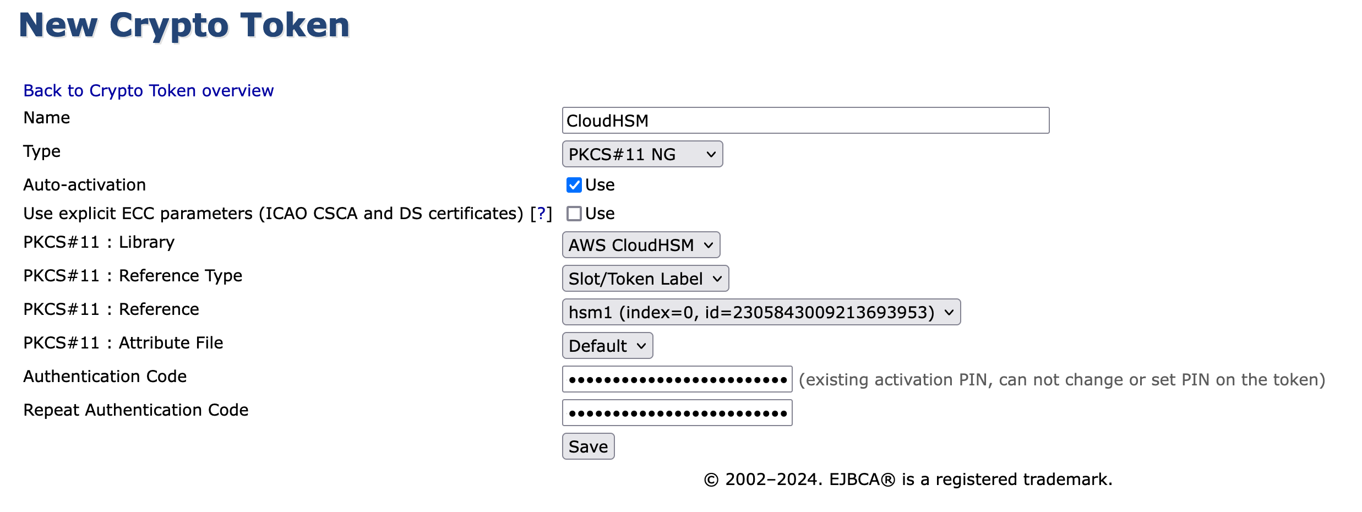Focus the Authentication Code password field
1362x512 pixels.
(677, 379)
